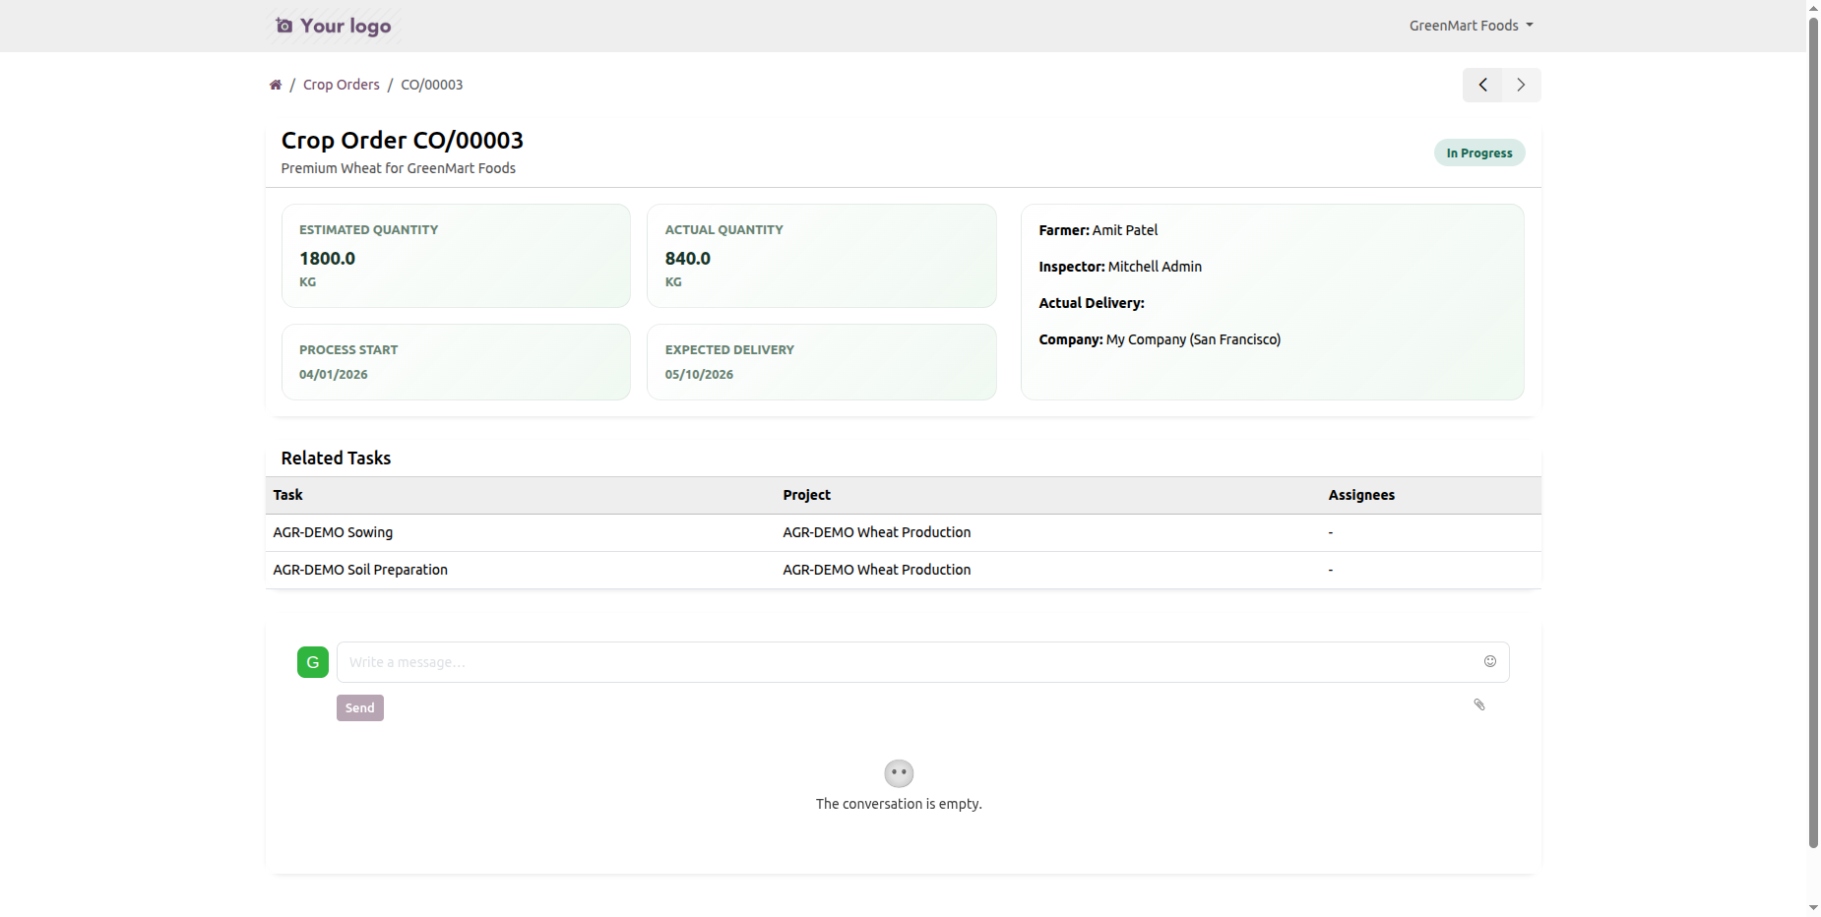This screenshot has height=917, width=1821.
Task: Click AGR-DEMO Wheat Production in Sowing row
Action: (877, 532)
